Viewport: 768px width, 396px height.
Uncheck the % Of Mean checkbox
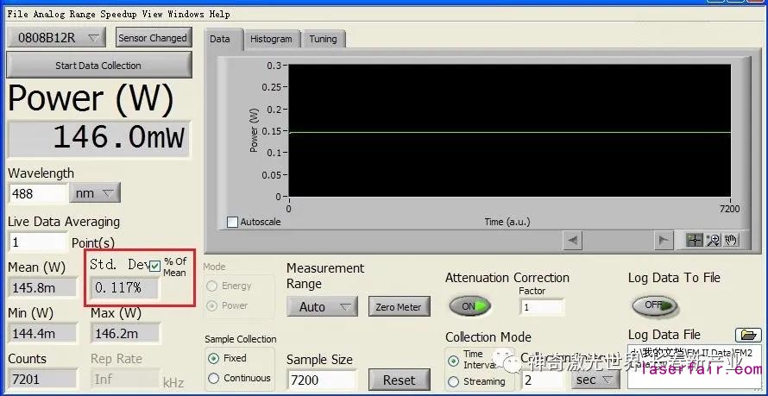click(154, 267)
